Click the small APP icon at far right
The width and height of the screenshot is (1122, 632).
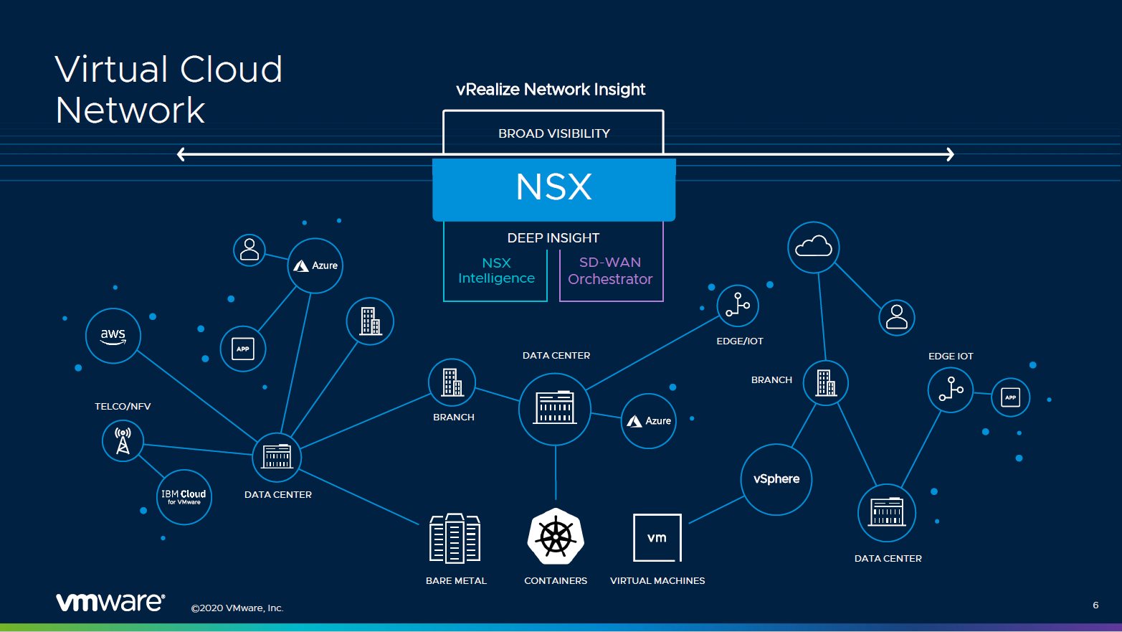pos(1011,397)
